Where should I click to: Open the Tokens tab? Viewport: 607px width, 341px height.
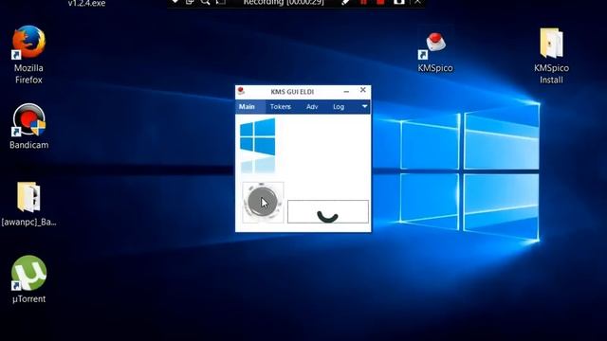281,107
